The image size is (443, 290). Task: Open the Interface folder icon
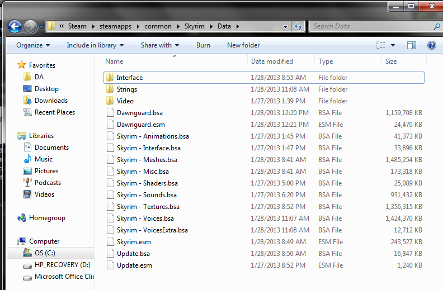click(110, 78)
